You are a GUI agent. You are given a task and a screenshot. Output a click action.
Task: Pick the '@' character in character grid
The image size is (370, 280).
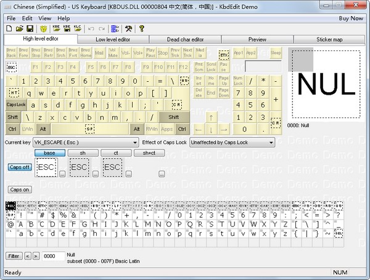pos(10,224)
